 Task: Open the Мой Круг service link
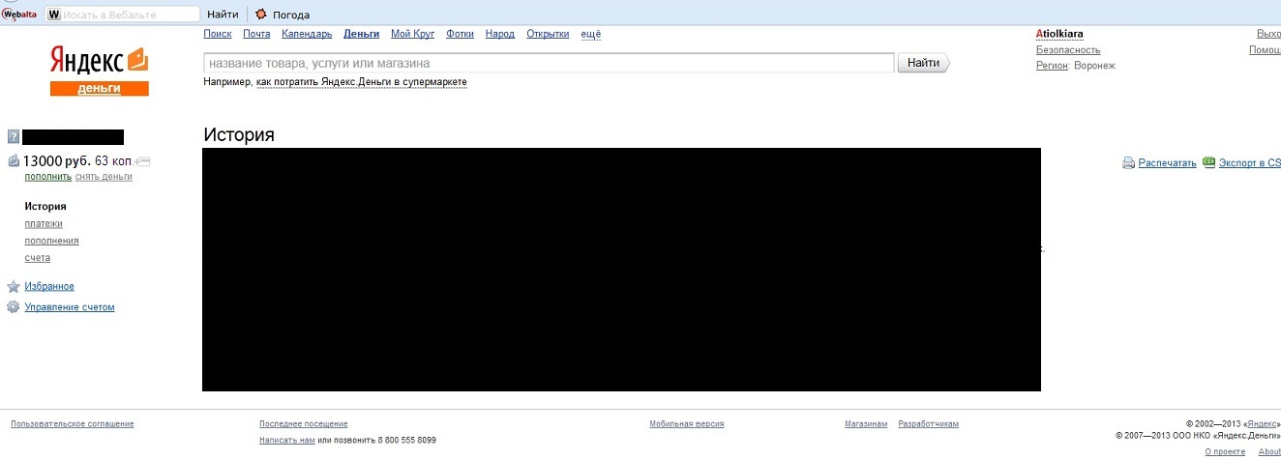(413, 34)
